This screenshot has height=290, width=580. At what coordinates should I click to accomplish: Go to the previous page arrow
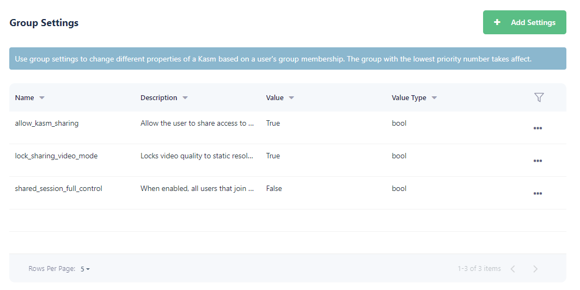(x=512, y=269)
